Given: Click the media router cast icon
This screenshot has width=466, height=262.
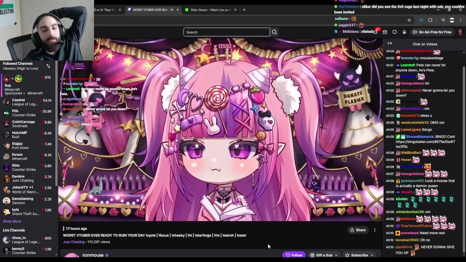Looking at the screenshot, I should (421, 20).
